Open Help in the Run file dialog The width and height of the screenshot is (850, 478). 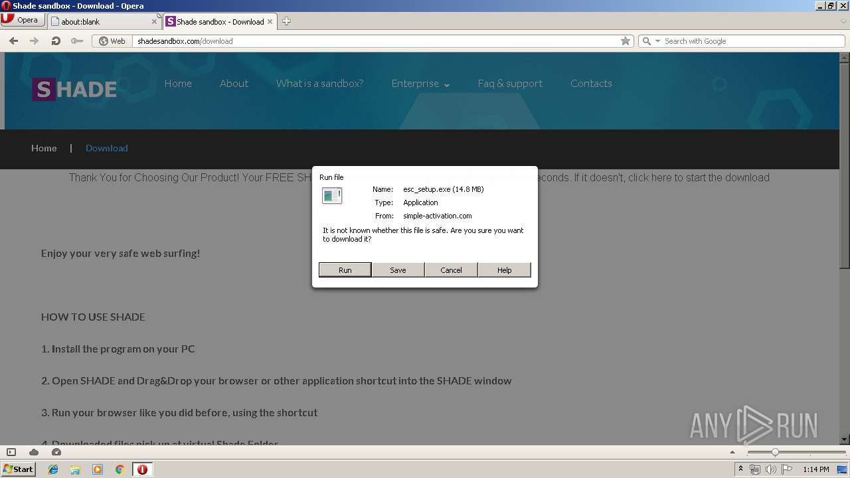click(504, 270)
